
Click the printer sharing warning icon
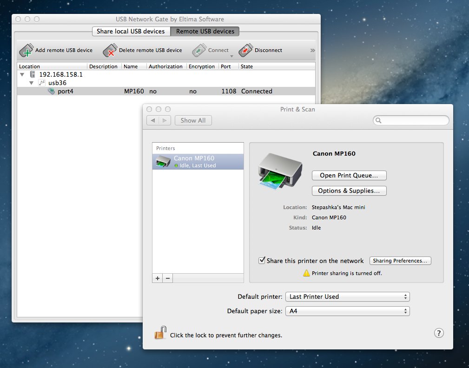[x=306, y=273]
